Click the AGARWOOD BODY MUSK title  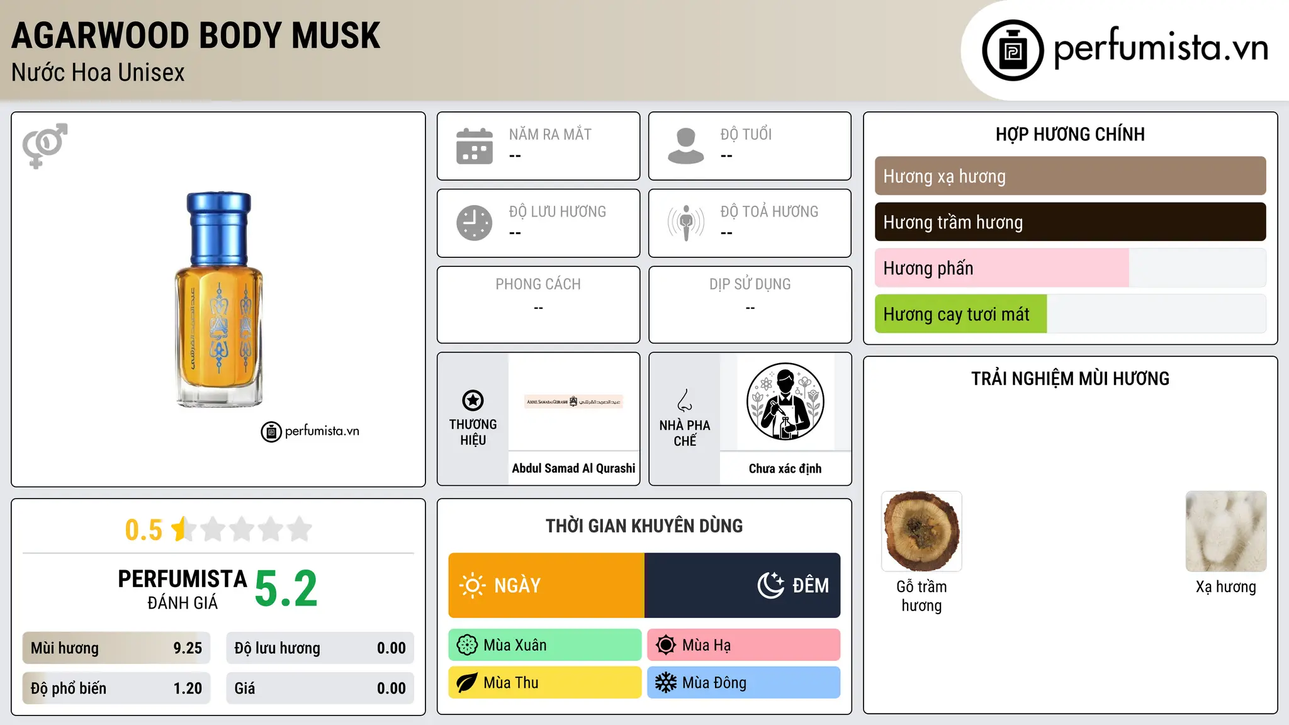(196, 36)
